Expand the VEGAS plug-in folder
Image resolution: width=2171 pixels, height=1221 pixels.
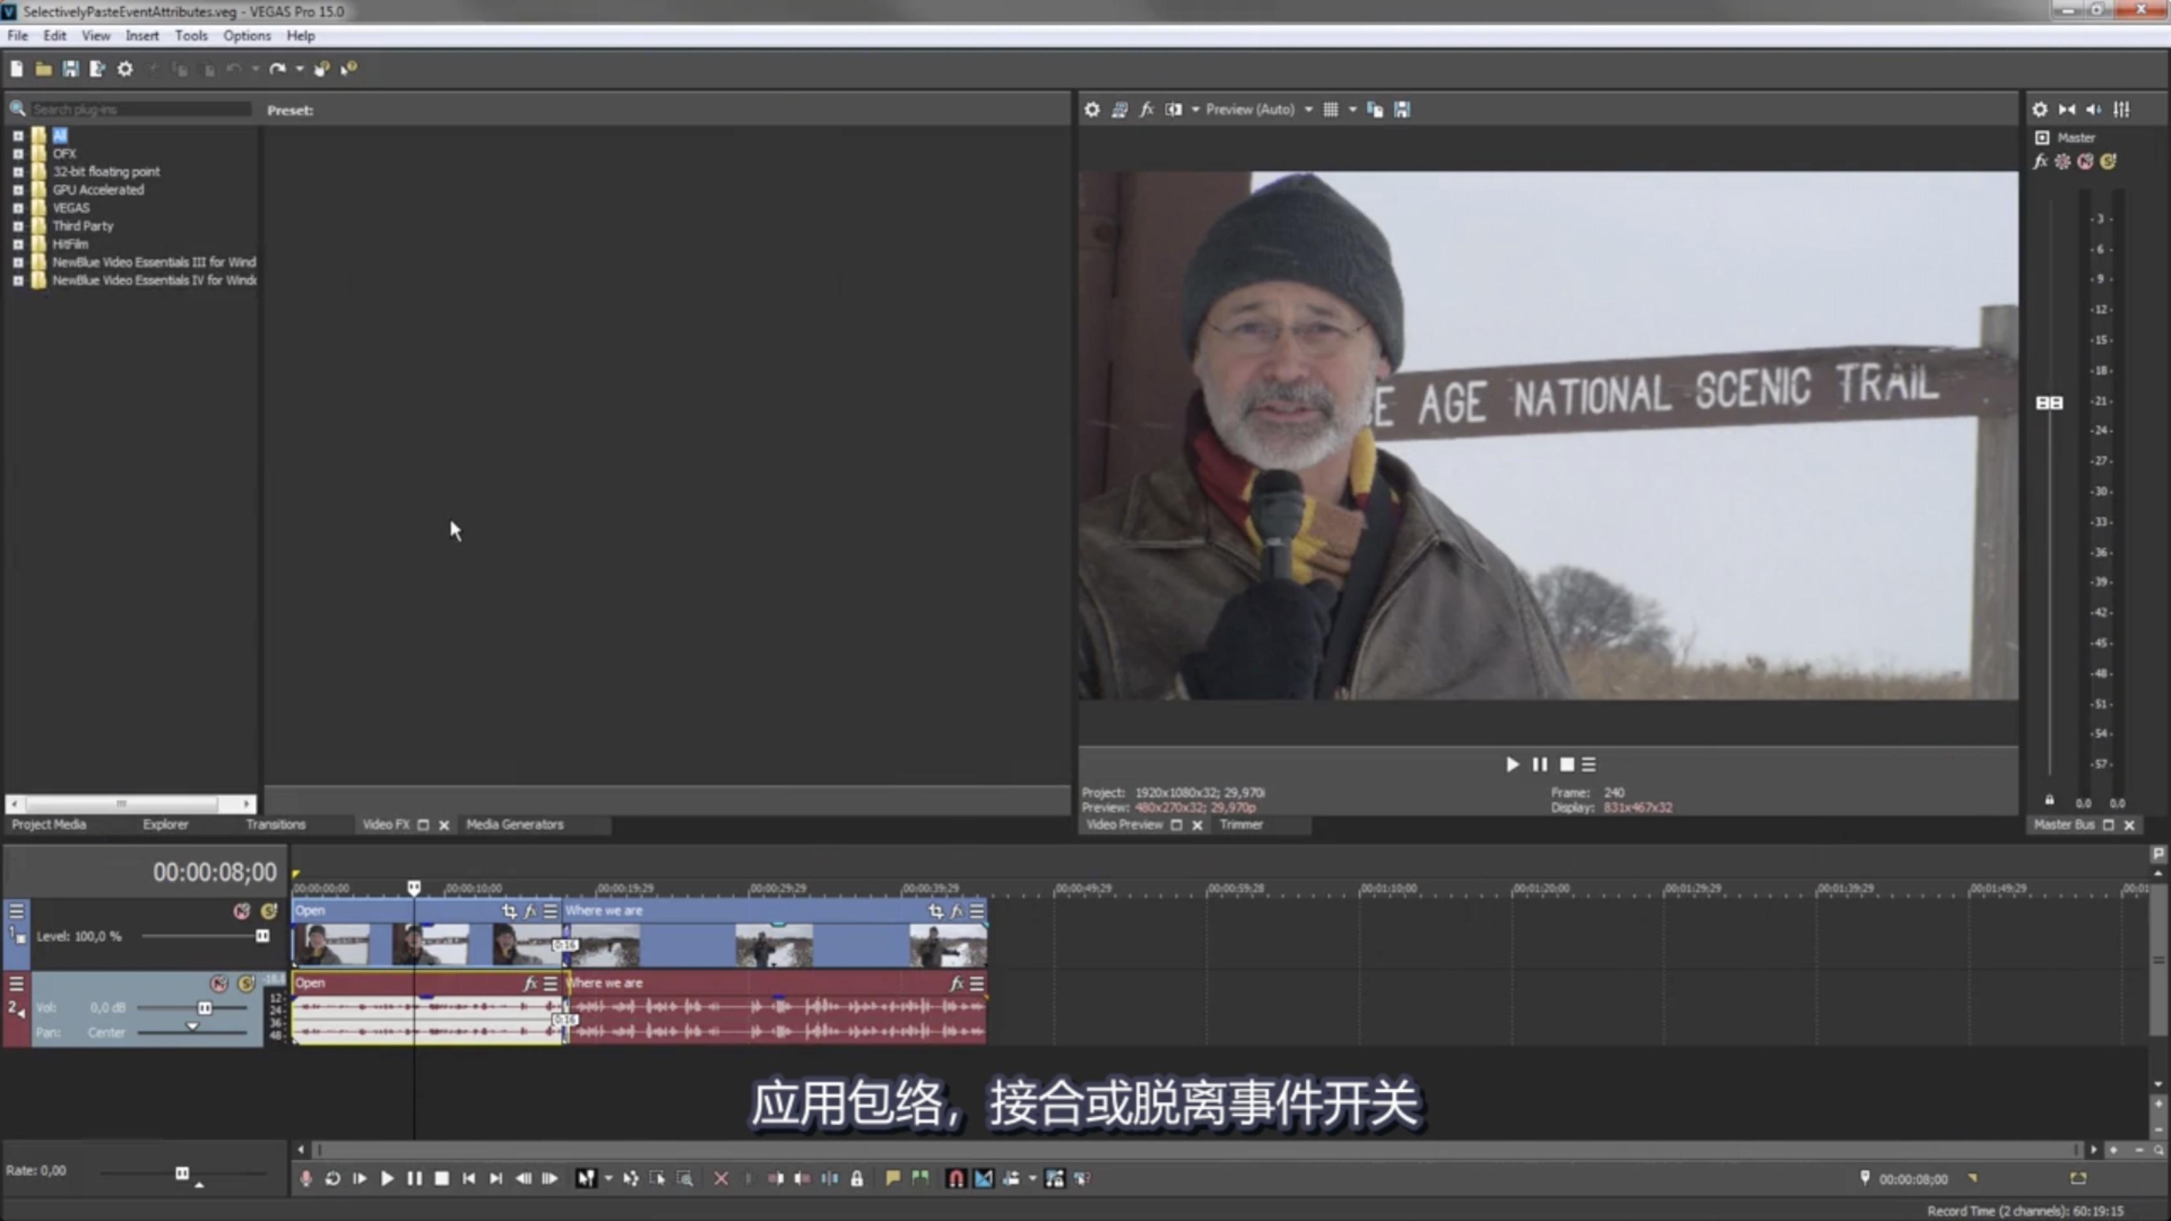17,208
